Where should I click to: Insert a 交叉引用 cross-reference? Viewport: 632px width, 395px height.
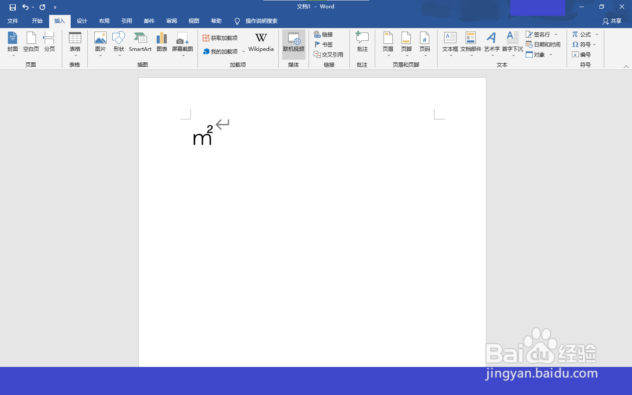[329, 54]
